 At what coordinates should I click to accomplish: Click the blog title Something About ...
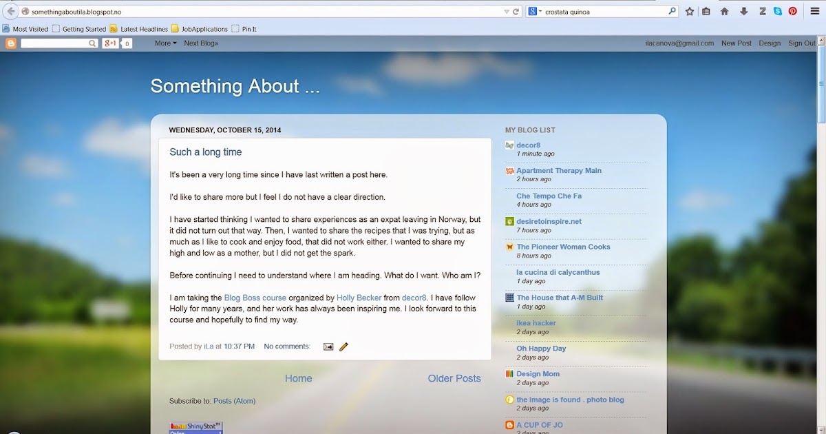pyautogui.click(x=235, y=86)
